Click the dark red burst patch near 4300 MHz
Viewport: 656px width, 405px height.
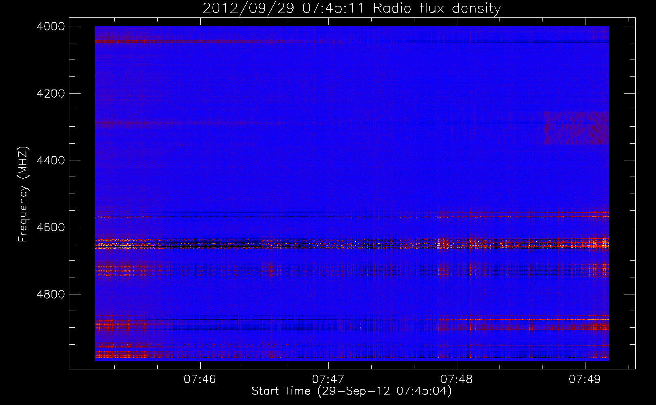[576, 128]
